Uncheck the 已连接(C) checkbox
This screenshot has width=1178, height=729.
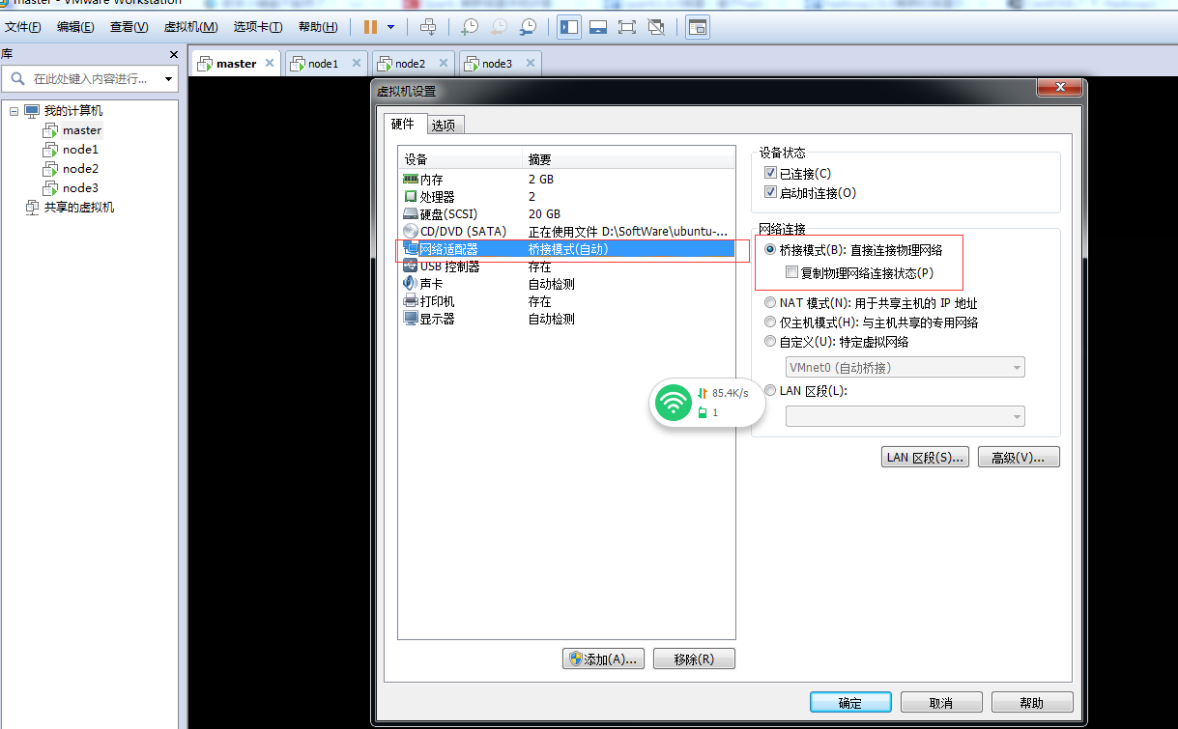coord(770,174)
